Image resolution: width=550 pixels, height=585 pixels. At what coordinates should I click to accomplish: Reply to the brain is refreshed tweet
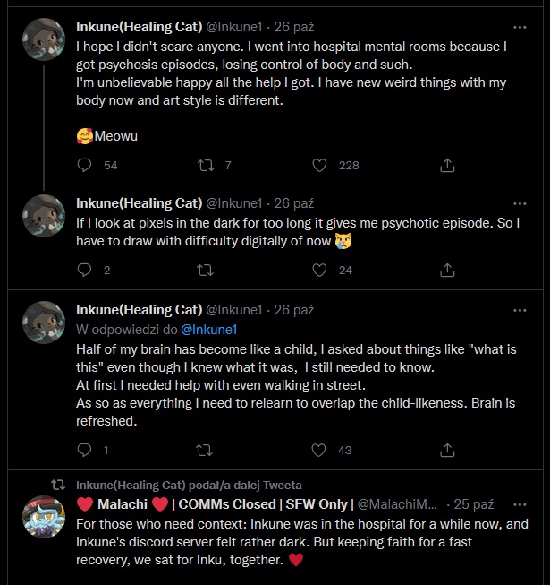85,450
